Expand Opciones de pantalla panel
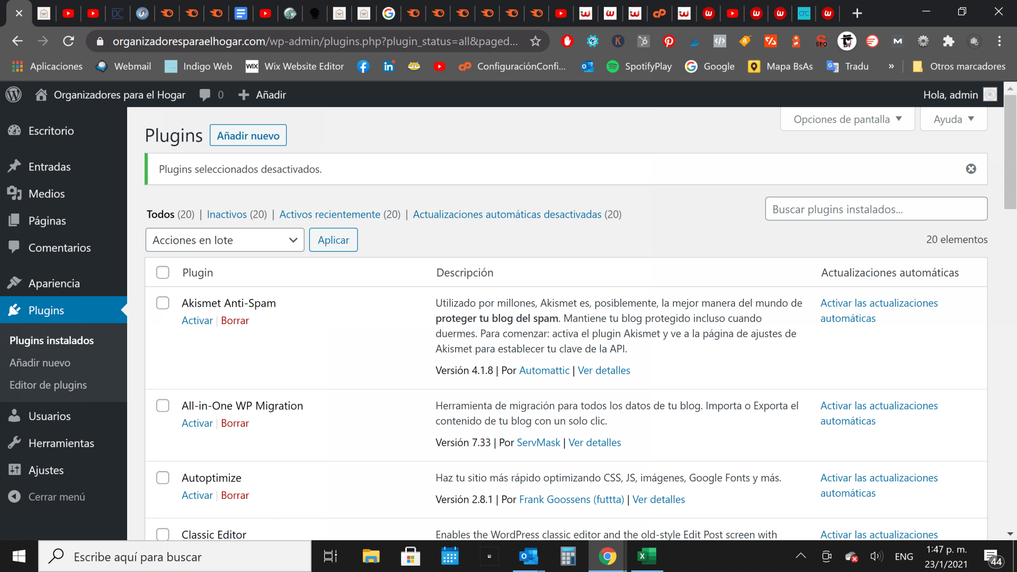 (847, 119)
